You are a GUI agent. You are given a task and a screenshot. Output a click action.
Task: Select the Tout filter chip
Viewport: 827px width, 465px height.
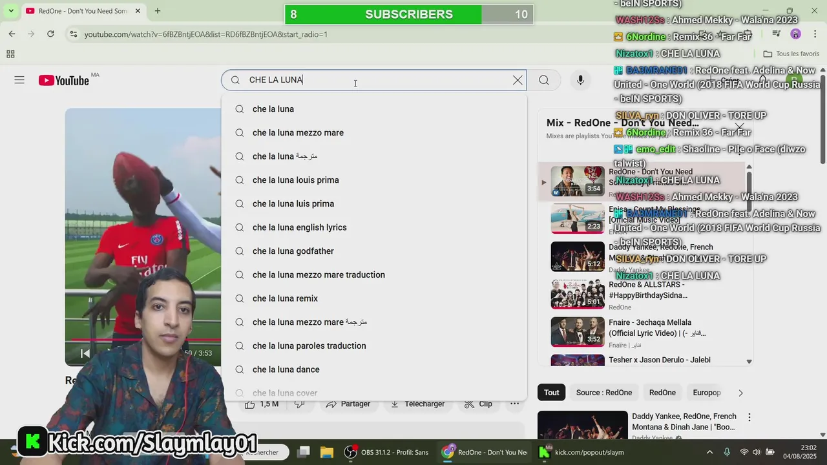551,393
